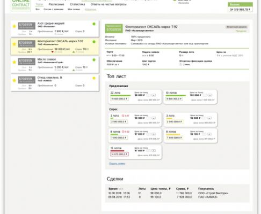Click price up arrow in yellow-bar 3 лота card
The width and height of the screenshot is (261, 214).
coord(209,118)
